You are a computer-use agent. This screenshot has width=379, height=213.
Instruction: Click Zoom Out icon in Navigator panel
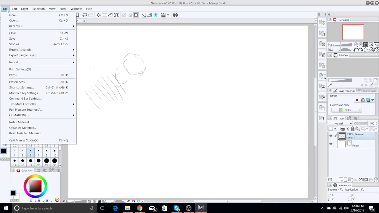point(356,45)
